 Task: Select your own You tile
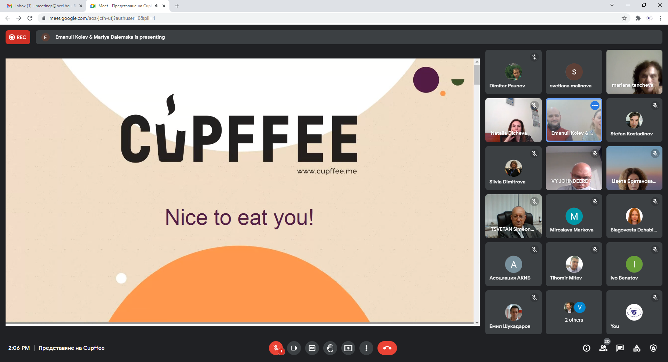[x=634, y=312]
